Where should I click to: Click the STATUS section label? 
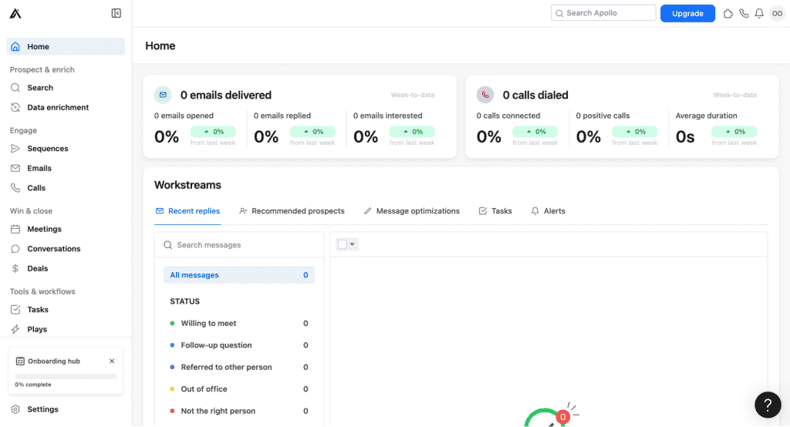[185, 301]
